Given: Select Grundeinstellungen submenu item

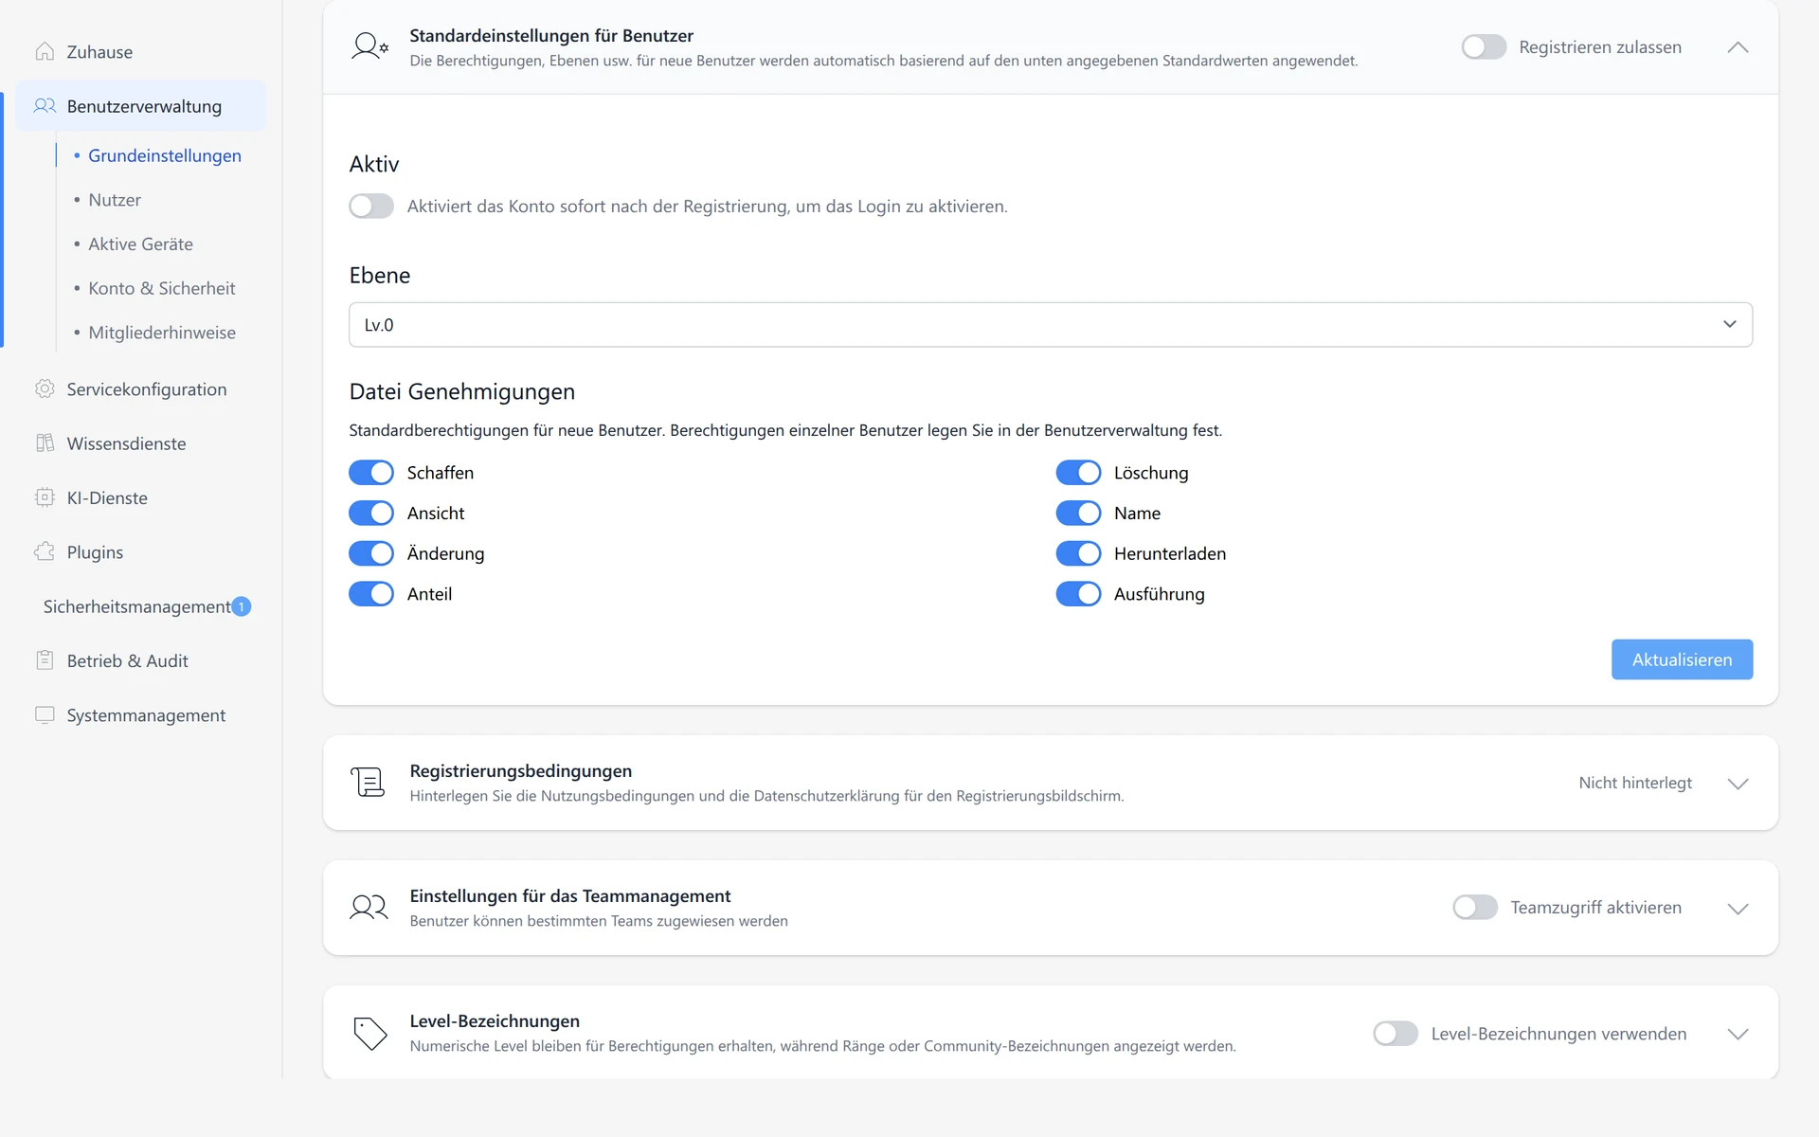Looking at the screenshot, I should 165,155.
